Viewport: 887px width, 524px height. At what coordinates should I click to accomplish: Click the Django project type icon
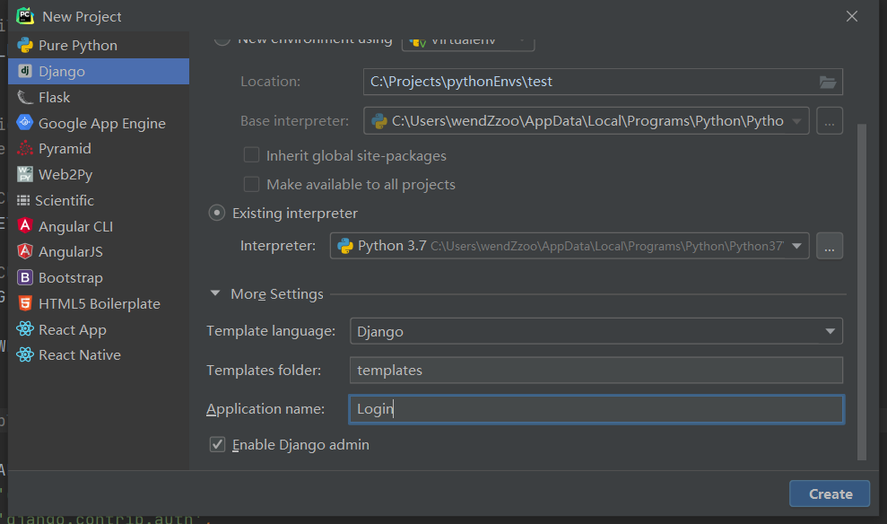tap(25, 71)
